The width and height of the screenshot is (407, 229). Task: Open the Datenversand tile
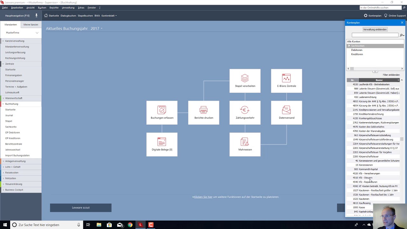click(286, 113)
